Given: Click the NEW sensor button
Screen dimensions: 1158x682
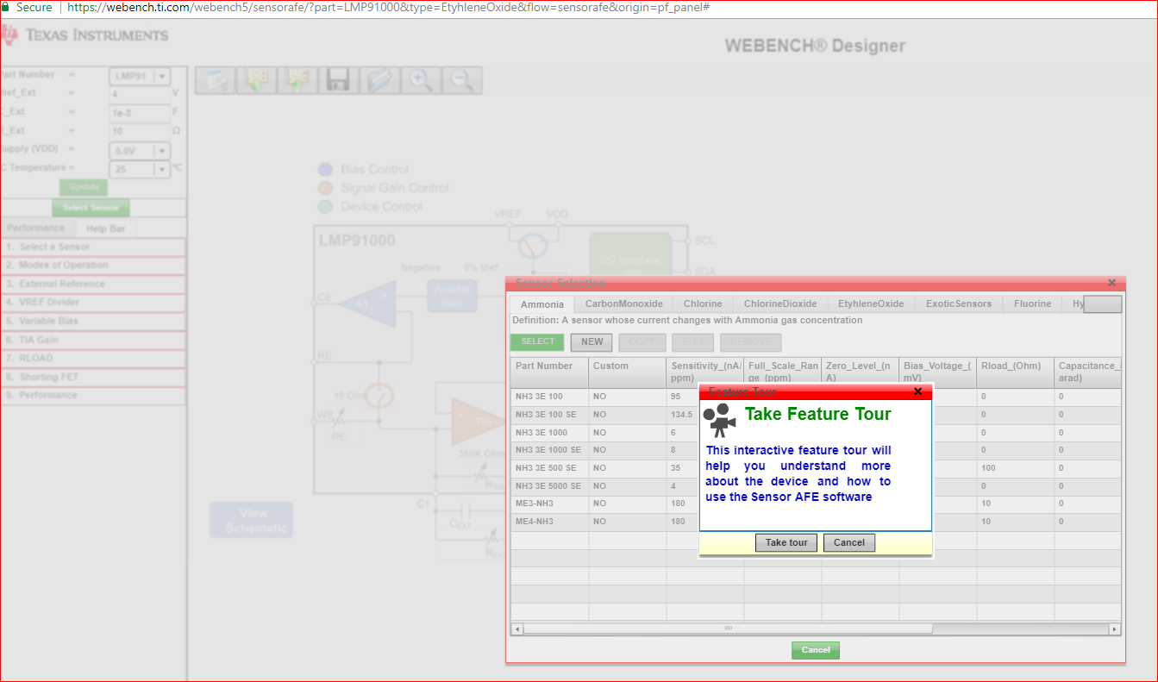Looking at the screenshot, I should [592, 342].
